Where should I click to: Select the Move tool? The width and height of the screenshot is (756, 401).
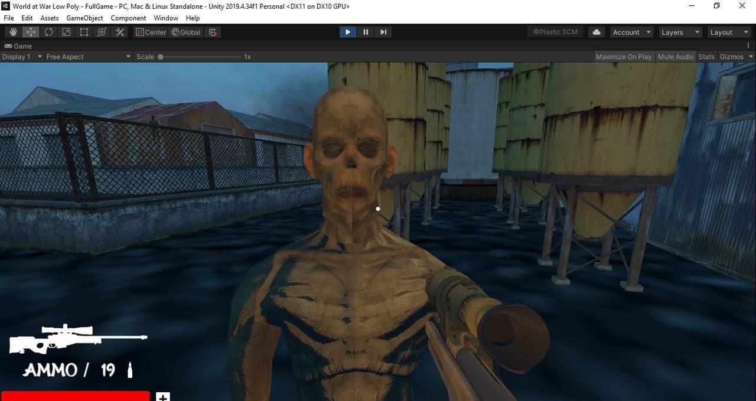(31, 32)
